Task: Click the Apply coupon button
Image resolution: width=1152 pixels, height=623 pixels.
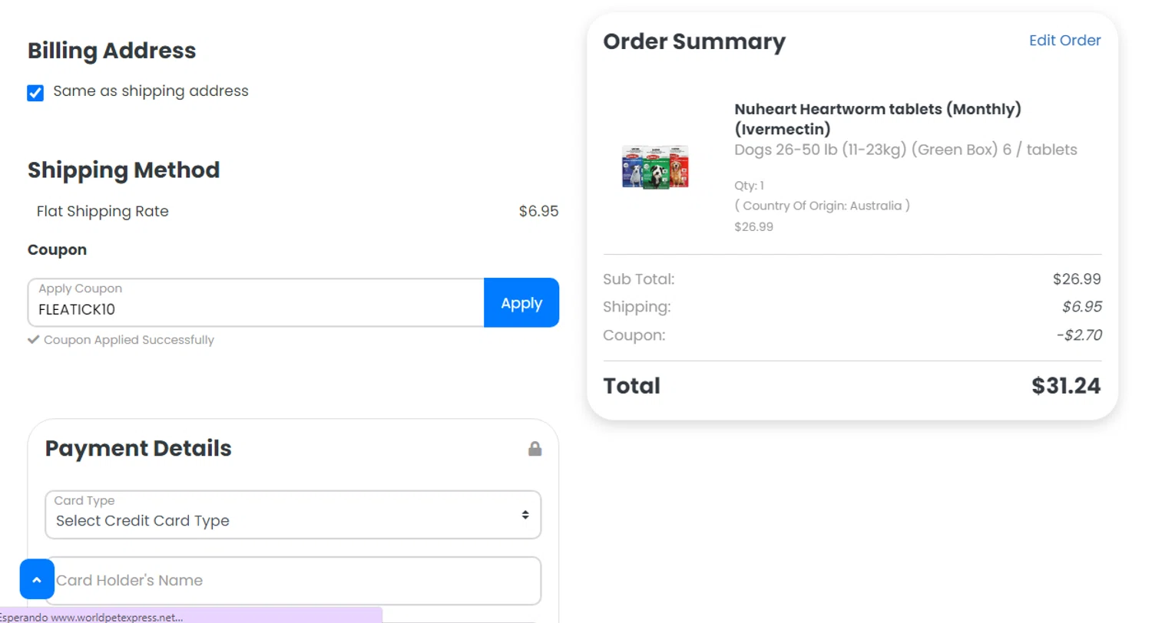Action: 521,303
